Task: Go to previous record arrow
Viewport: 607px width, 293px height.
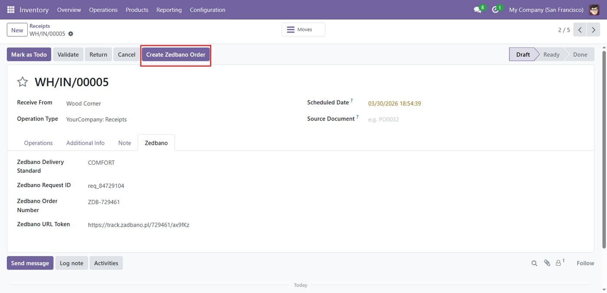Action: pyautogui.click(x=580, y=30)
